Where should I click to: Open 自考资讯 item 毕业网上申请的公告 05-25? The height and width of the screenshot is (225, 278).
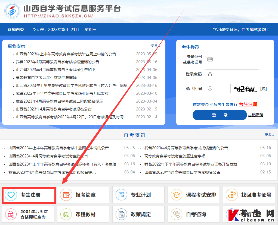pyautogui.click(x=58, y=148)
